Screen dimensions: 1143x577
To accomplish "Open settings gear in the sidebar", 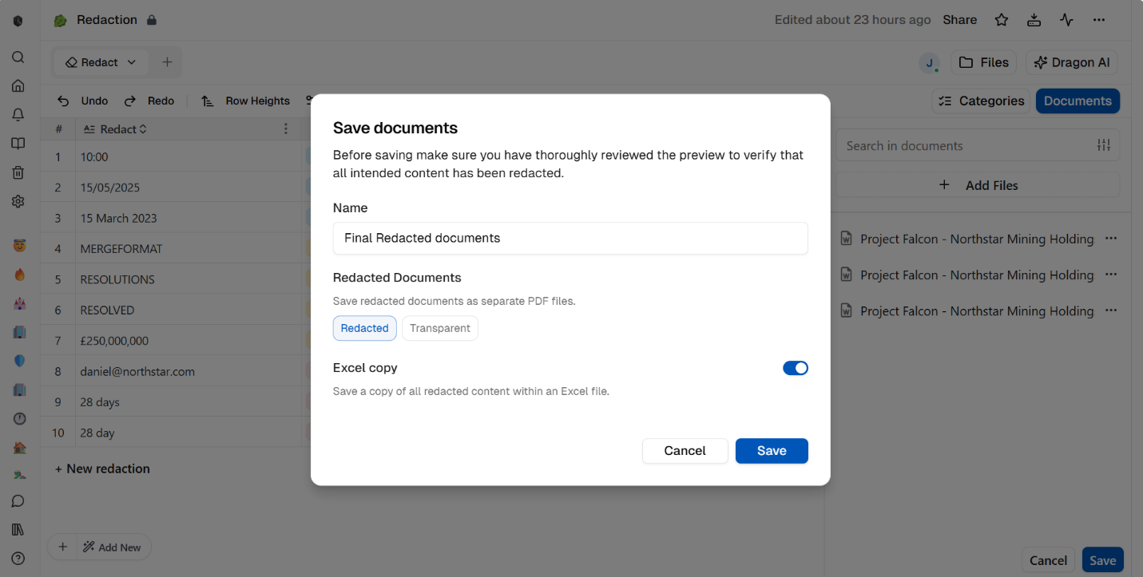I will point(18,201).
